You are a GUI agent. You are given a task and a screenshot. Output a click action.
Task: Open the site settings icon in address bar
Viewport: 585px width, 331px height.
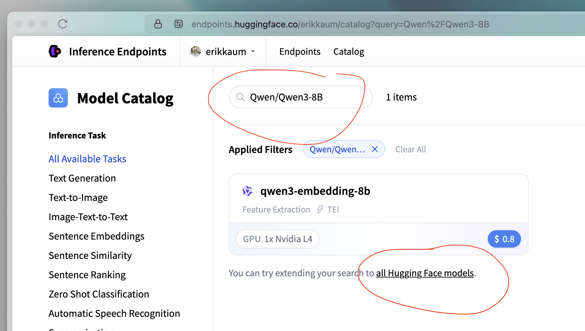(x=179, y=24)
